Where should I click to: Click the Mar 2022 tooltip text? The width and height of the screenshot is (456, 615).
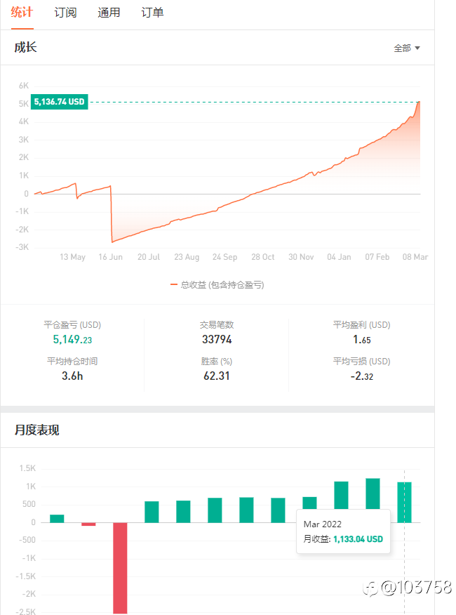(322, 524)
